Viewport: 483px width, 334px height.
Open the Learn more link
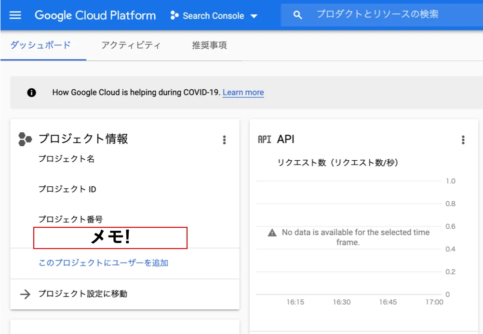243,92
